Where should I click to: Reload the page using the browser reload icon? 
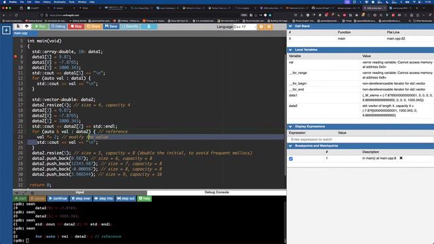tap(16, 15)
